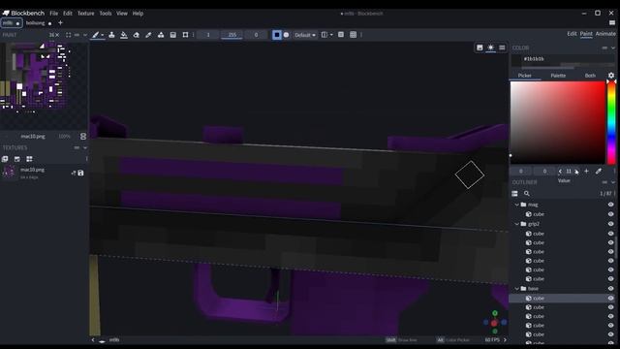Open the File menu

[54, 13]
